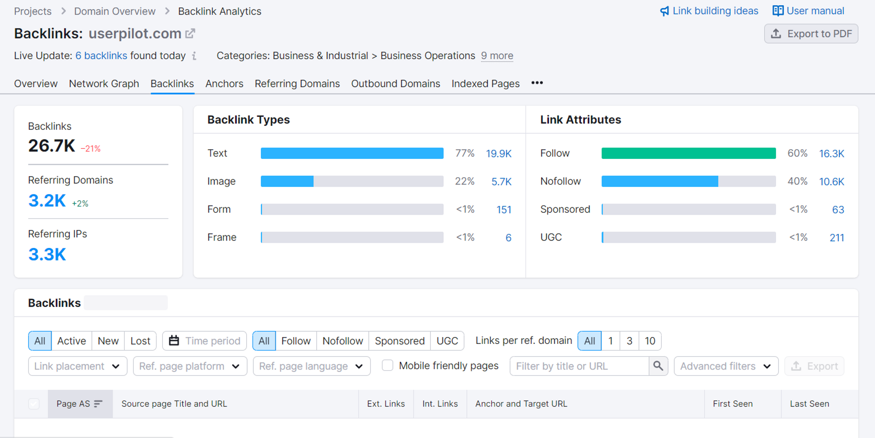The image size is (875, 438).
Task: Click the 63 Sponsored links count
Action: (838, 210)
